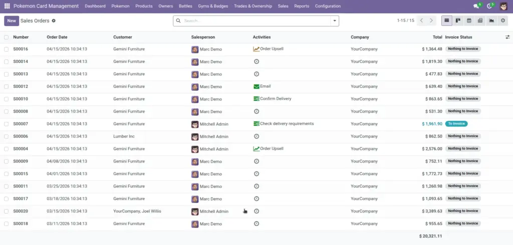Select checkbox for order S00007
The image size is (513, 245).
(x=6, y=124)
